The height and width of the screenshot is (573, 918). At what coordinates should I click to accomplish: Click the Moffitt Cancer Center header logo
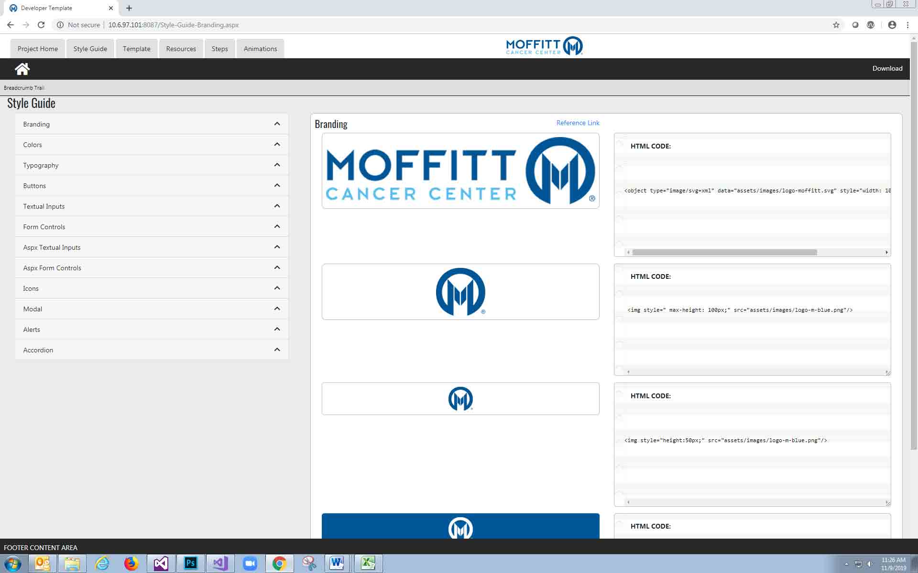[544, 46]
